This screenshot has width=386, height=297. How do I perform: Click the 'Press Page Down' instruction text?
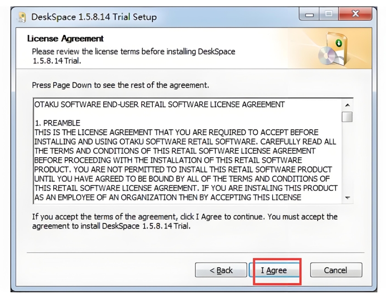[120, 86]
